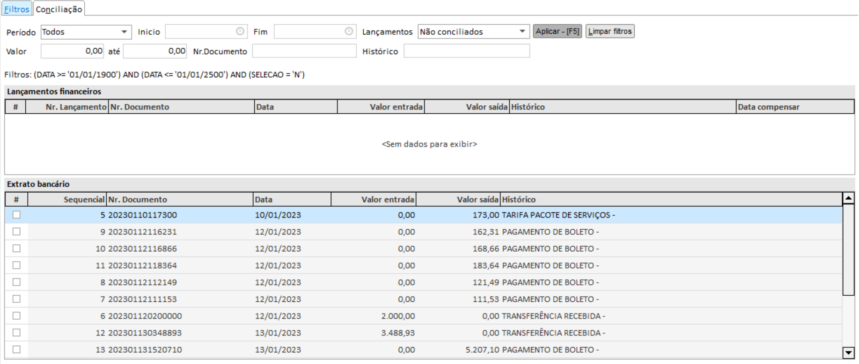
Task: Check the row with document 20230112111153
Action: pyautogui.click(x=16, y=299)
